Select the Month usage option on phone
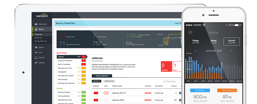Screen dimensions: 257x104 click(231, 41)
